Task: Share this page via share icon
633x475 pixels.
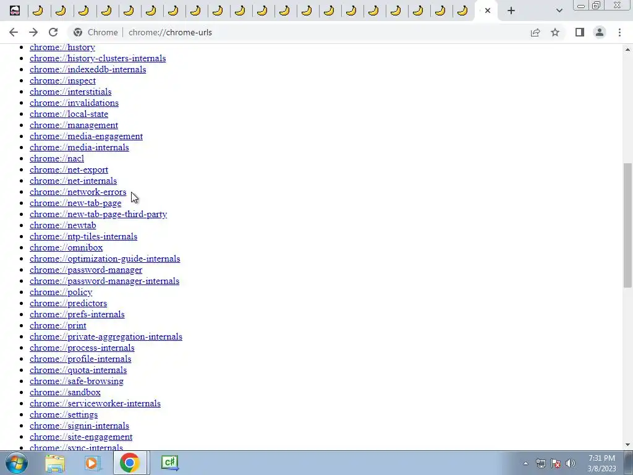Action: (535, 32)
